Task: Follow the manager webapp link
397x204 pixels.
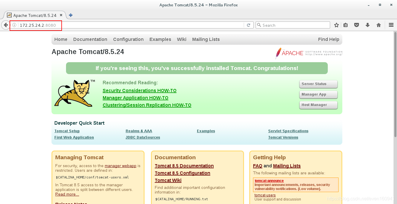Action: click(120, 166)
